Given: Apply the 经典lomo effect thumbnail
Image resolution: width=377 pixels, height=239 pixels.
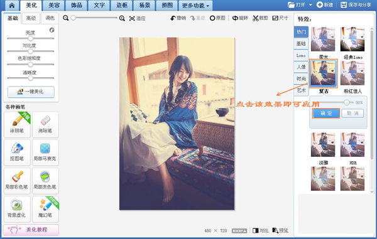Looking at the screenshot, I should (x=352, y=39).
